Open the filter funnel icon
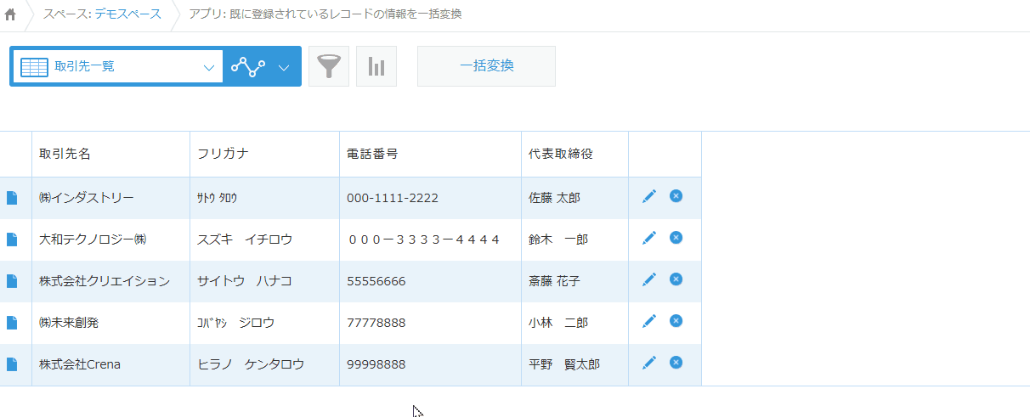 click(329, 67)
